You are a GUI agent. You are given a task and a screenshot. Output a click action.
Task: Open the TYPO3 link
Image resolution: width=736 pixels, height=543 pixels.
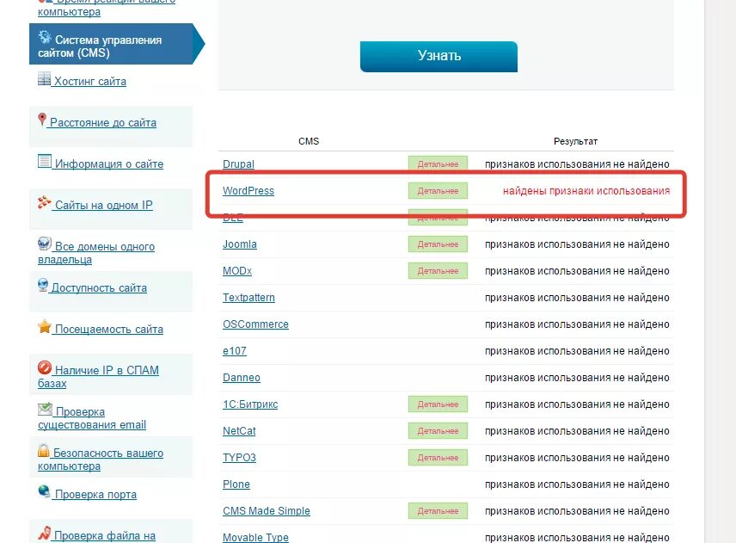point(239,458)
